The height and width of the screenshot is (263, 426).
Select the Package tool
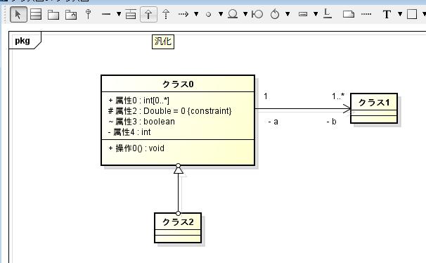[x=53, y=14]
